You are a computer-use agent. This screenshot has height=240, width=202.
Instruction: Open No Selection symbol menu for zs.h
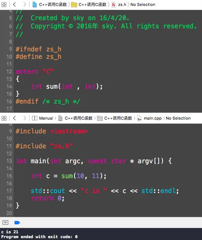click(x=143, y=4)
